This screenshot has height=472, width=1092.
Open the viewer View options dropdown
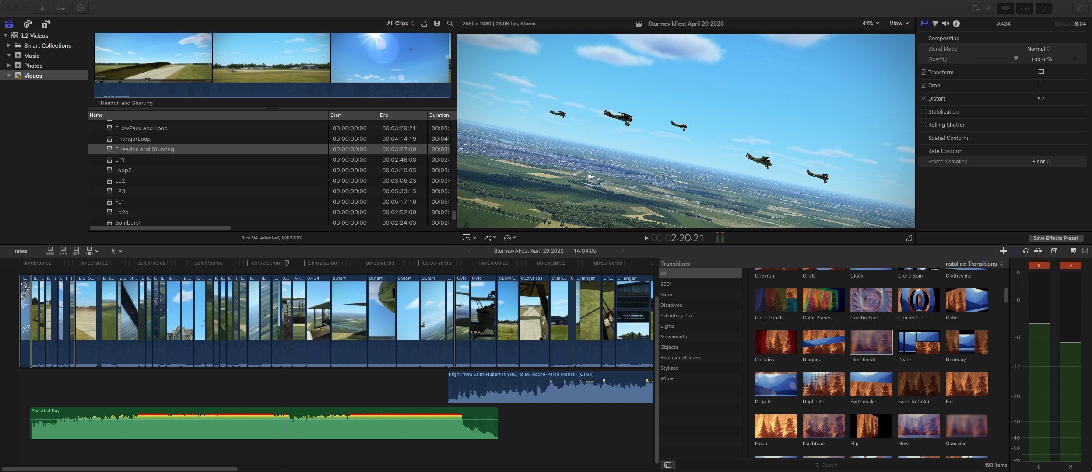pos(899,24)
